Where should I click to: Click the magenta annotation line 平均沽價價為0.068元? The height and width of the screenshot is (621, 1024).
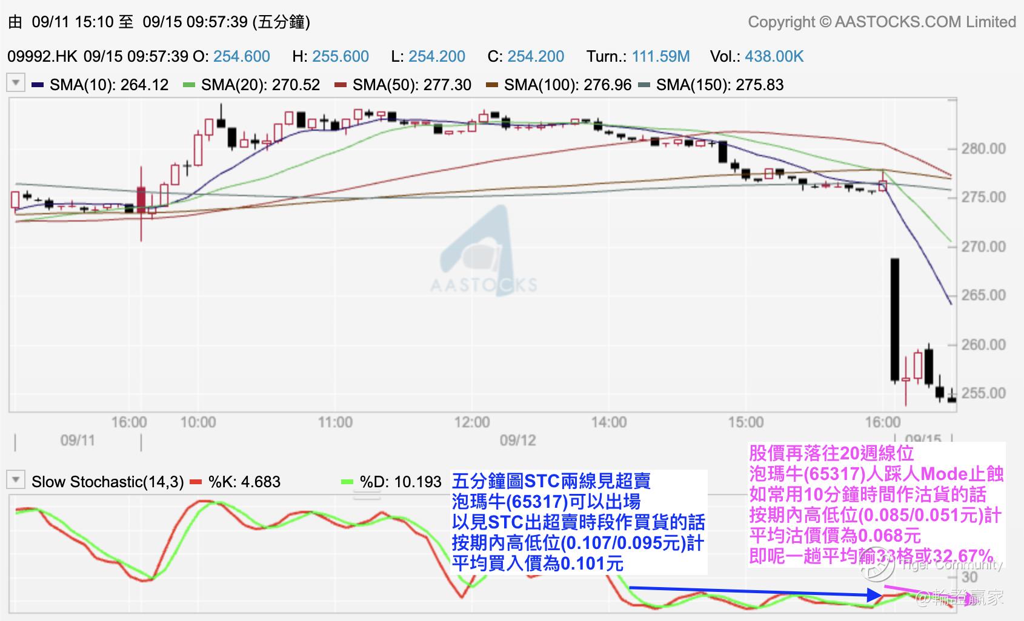point(835,535)
